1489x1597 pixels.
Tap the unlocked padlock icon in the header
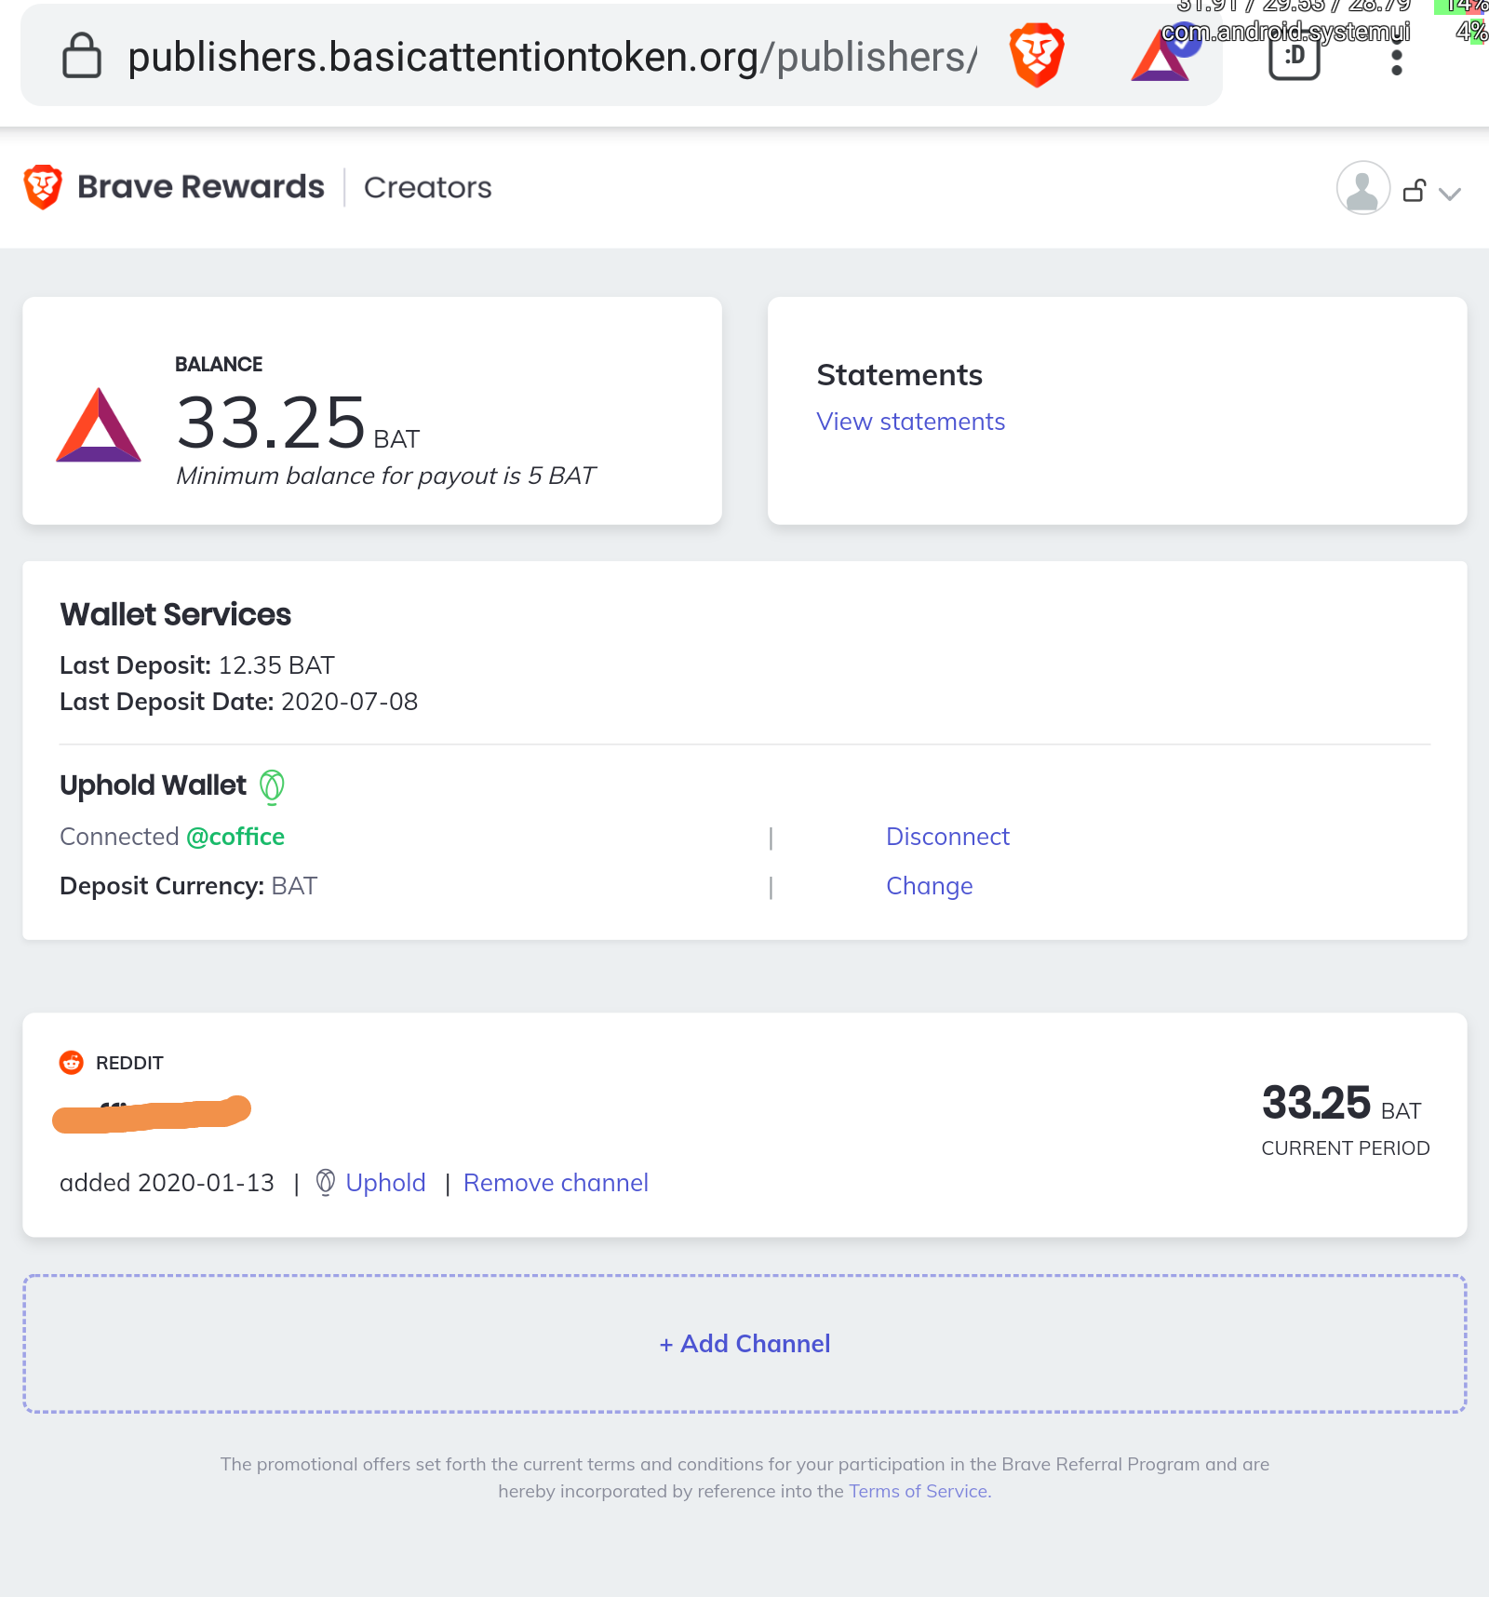(x=1415, y=190)
